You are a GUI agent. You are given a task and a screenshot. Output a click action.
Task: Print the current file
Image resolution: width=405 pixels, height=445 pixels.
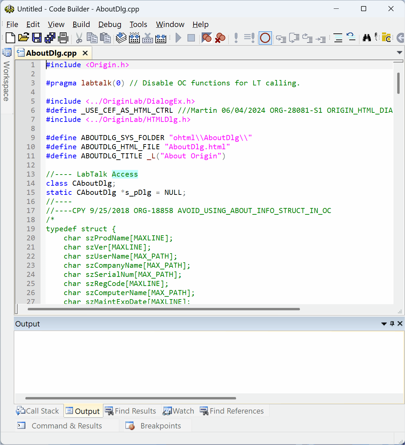click(63, 38)
